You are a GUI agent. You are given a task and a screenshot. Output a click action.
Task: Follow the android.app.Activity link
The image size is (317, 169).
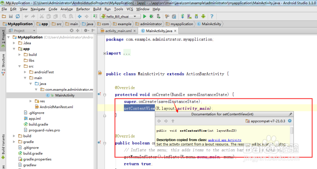[225, 140]
